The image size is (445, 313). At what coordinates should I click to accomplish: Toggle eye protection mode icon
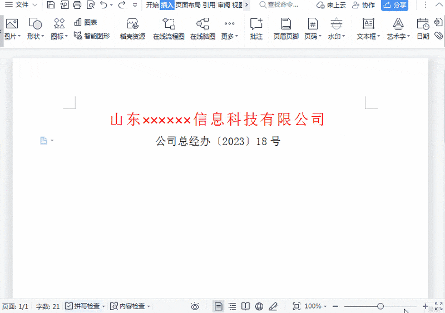[x=195, y=306]
